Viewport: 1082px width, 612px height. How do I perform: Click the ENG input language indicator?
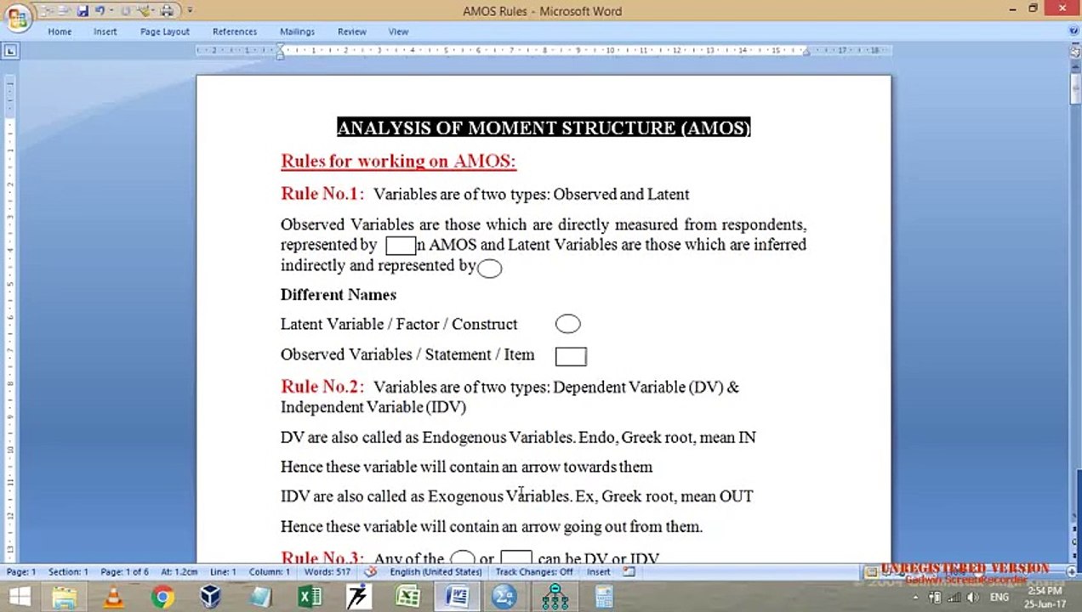tap(999, 598)
